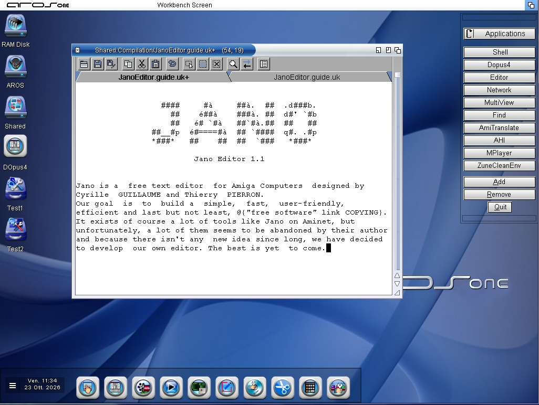Undo the last edit with the toolbar icon
539x405 pixels.
point(172,64)
